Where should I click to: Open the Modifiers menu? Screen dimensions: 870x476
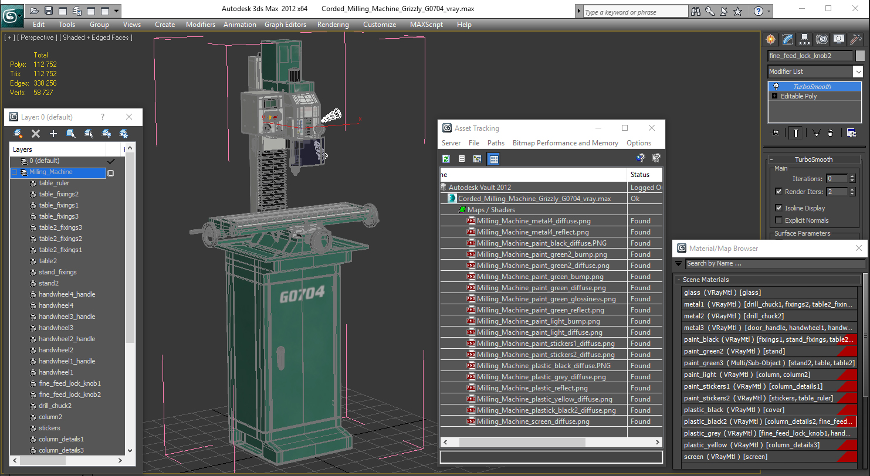[201, 25]
